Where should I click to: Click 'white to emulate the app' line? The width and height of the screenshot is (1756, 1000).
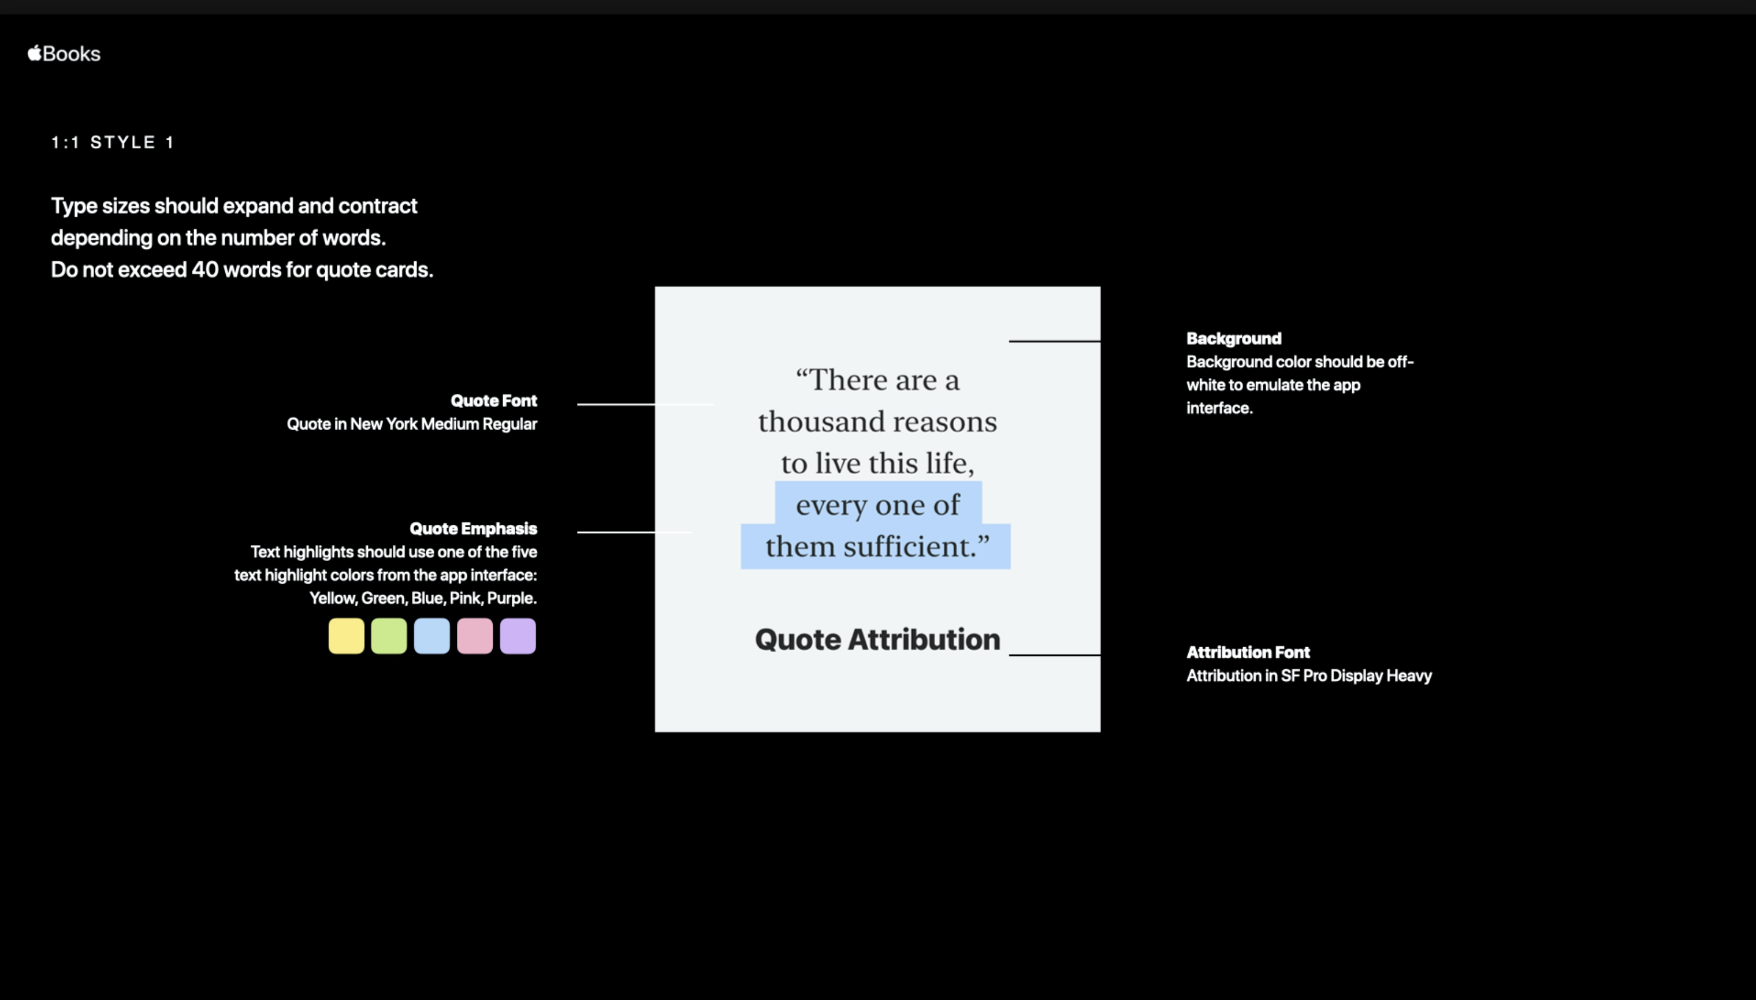pos(1273,385)
